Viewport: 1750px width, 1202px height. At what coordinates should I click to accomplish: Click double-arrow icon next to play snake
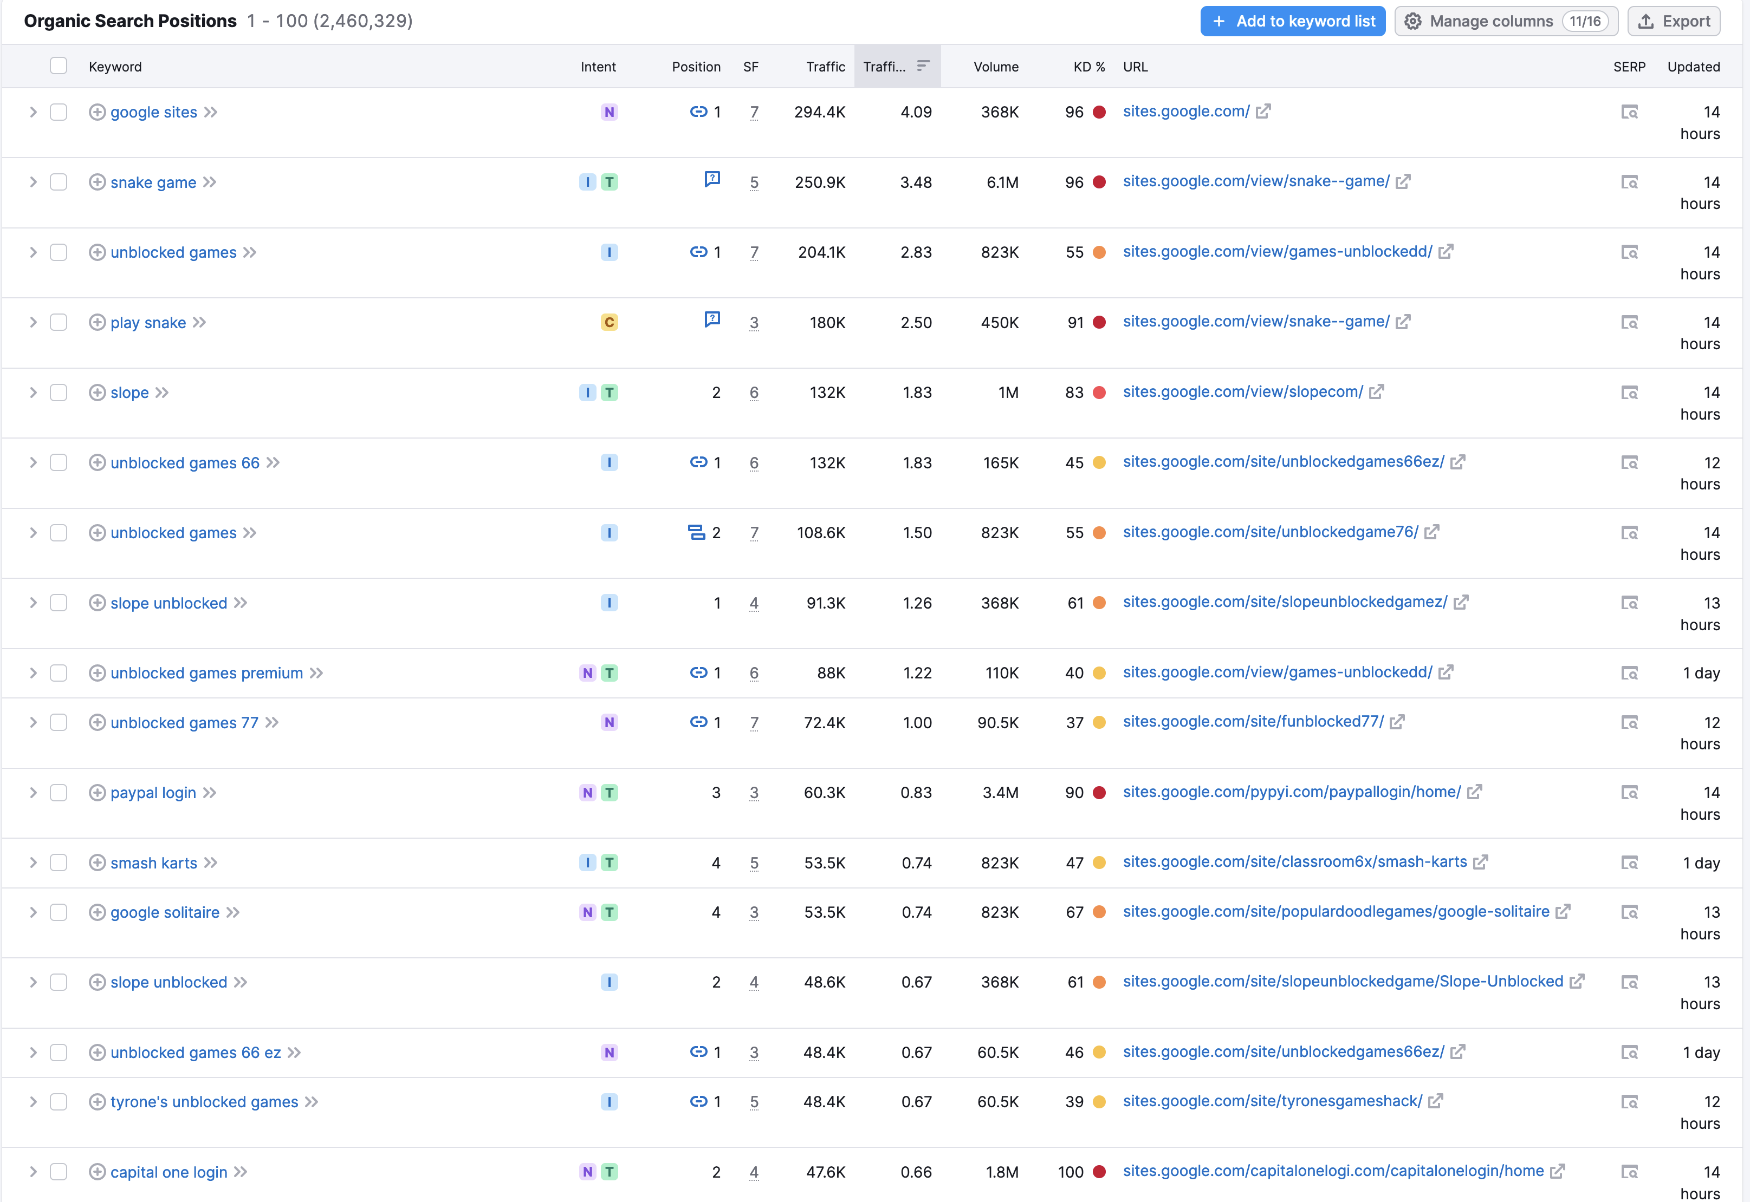click(199, 322)
